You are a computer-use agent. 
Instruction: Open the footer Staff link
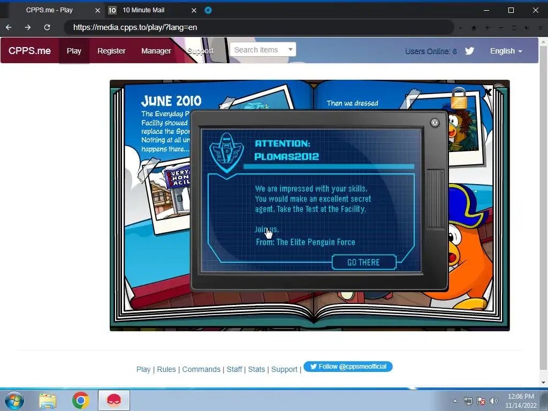point(234,369)
